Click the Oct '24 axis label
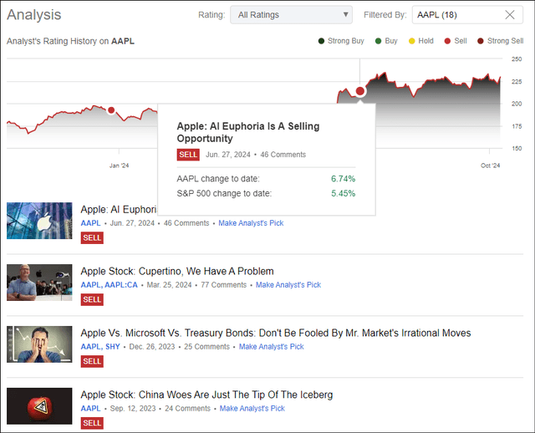This screenshot has height=433, width=535. [490, 166]
